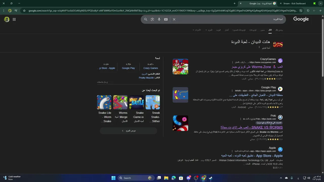This screenshot has height=182, width=324.
Task: Select the الكل (All) search tab
Action: coord(270,30)
